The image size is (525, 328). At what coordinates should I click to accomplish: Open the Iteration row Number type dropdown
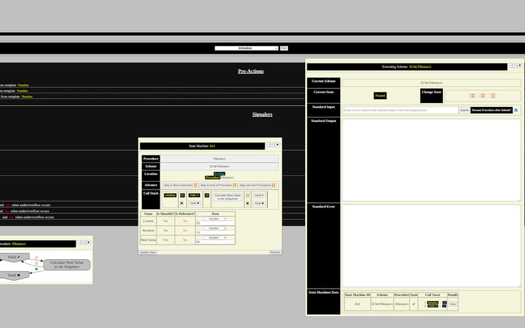pyautogui.click(x=215, y=228)
